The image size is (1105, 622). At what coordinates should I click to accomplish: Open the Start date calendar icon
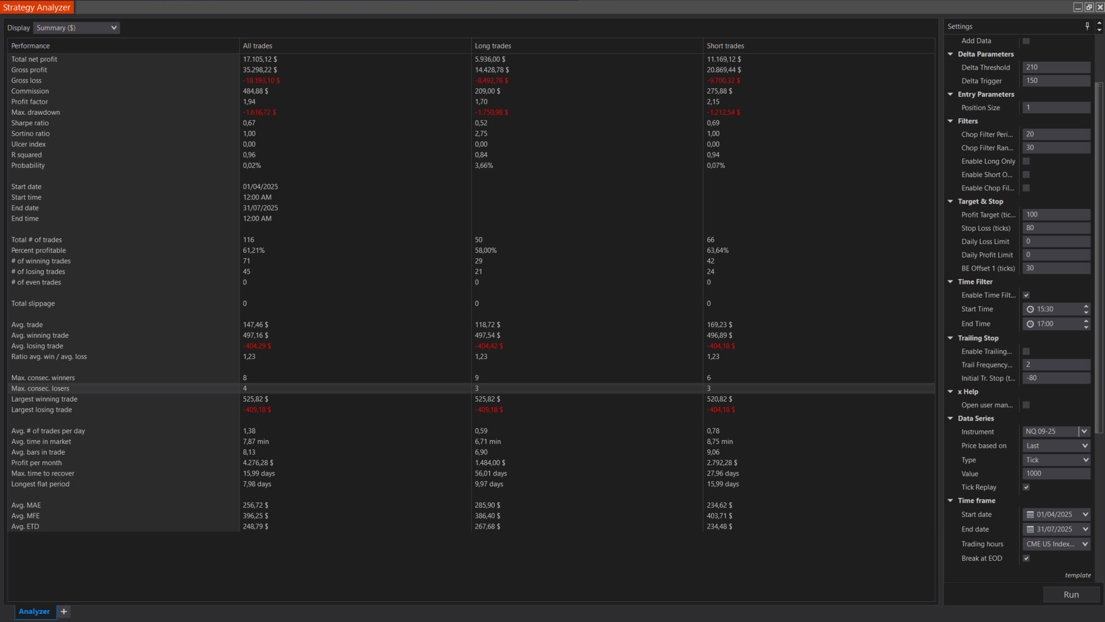pos(1030,515)
